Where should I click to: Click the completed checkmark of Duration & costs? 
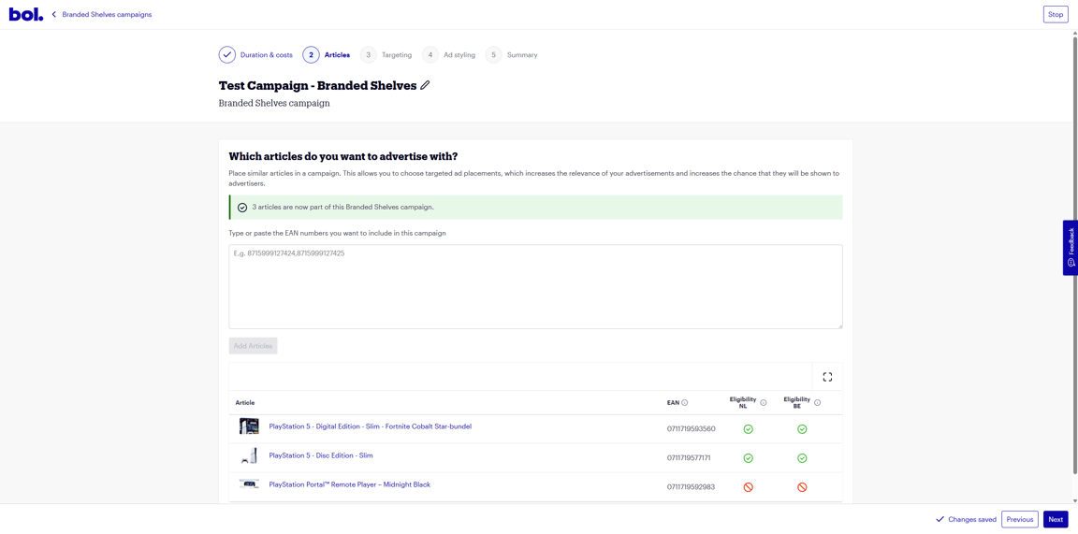click(226, 55)
